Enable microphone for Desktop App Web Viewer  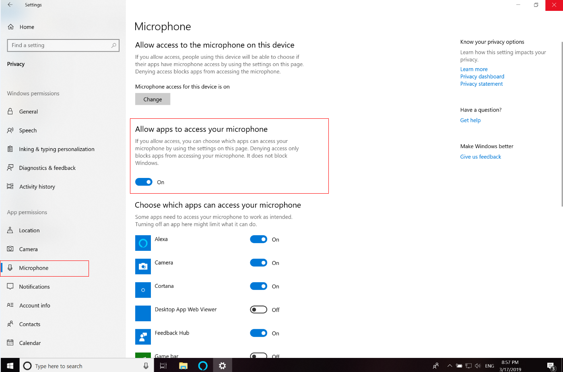click(x=258, y=310)
